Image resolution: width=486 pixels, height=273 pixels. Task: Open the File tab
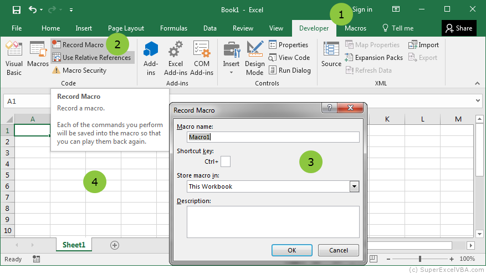17,28
